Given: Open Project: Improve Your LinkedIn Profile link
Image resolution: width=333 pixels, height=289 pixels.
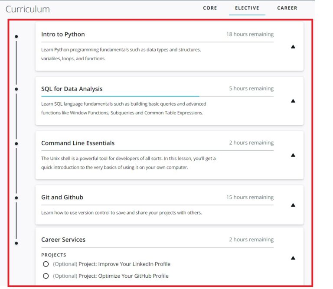Looking at the screenshot, I should coord(124,264).
